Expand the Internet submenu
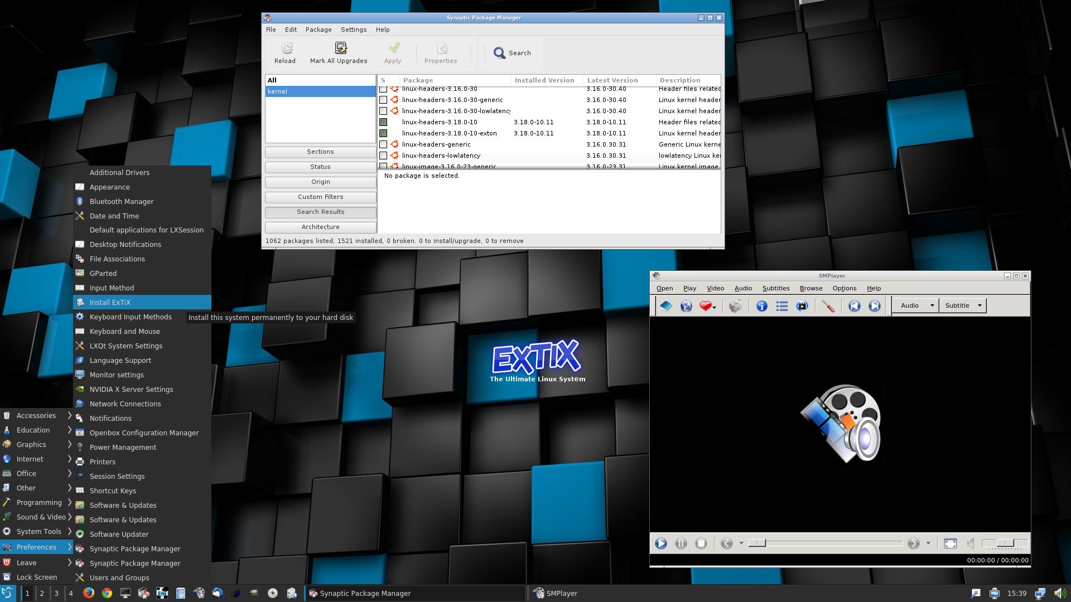This screenshot has width=1071, height=602. pyautogui.click(x=36, y=459)
